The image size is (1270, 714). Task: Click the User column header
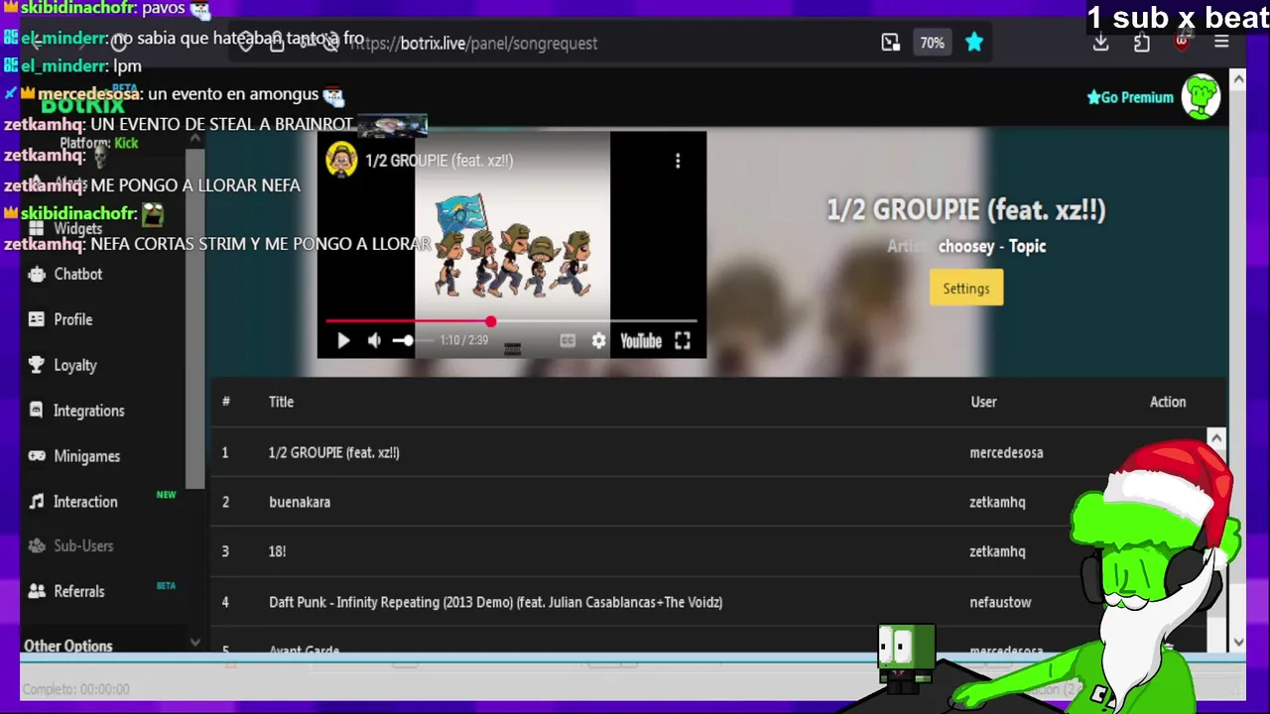point(983,402)
